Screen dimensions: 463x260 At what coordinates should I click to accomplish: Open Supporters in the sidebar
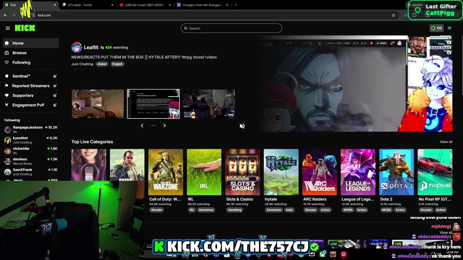[x=31, y=95]
